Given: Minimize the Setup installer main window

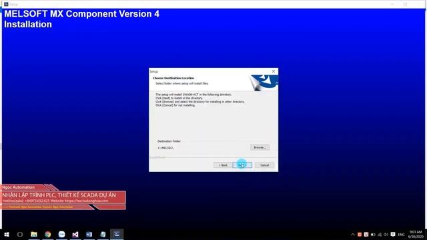Looking at the screenshot, I should click(x=392, y=5).
